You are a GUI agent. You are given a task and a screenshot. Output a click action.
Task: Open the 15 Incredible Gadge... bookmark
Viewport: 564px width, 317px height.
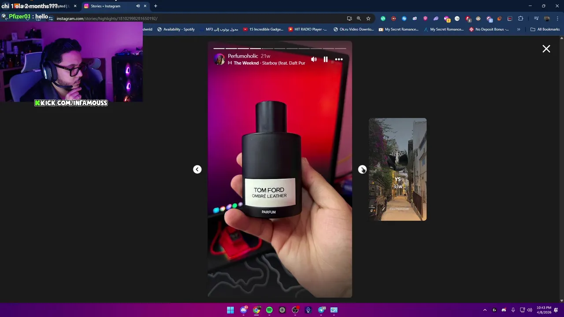point(263,29)
